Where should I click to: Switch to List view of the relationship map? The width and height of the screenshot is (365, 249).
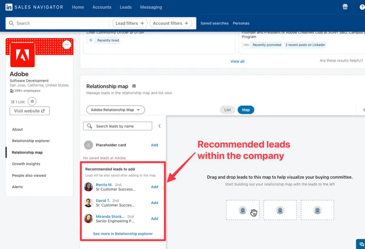click(227, 109)
